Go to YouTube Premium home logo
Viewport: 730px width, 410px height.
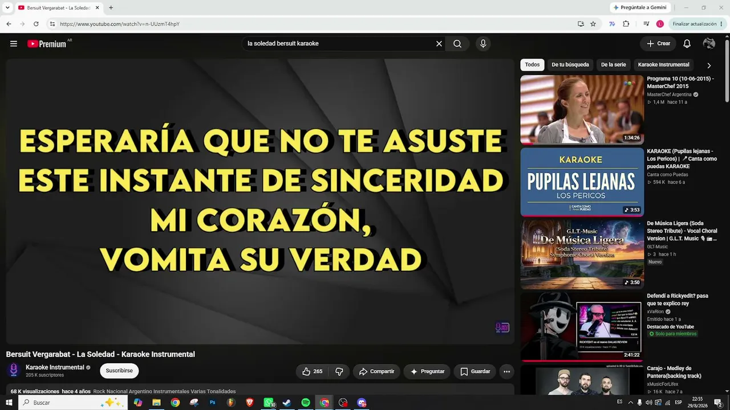click(x=47, y=44)
